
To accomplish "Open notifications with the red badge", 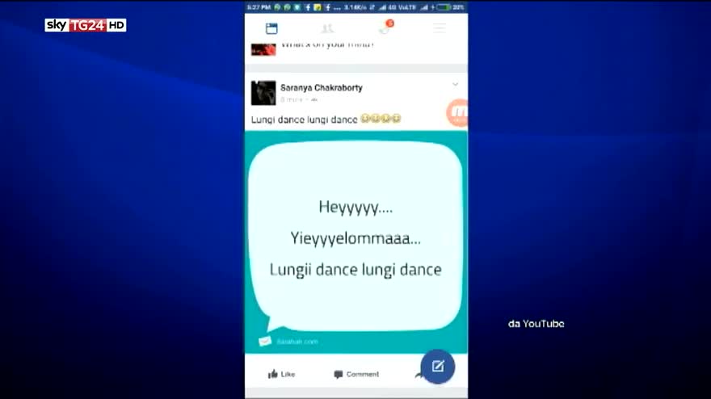I will (384, 28).
